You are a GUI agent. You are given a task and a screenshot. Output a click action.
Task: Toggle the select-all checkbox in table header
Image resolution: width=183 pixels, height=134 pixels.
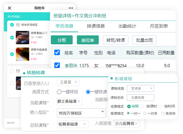(x=57, y=52)
